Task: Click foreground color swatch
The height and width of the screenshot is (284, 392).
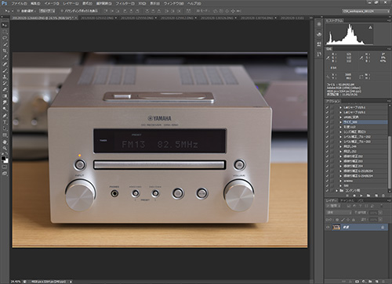Action: [x=3, y=158]
